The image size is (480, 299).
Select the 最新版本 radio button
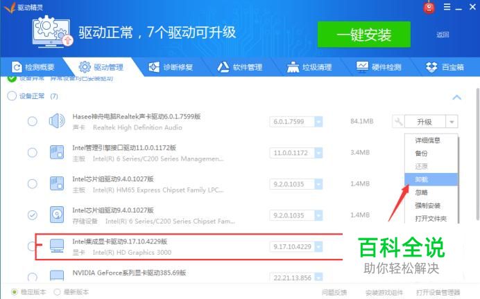[57, 292]
